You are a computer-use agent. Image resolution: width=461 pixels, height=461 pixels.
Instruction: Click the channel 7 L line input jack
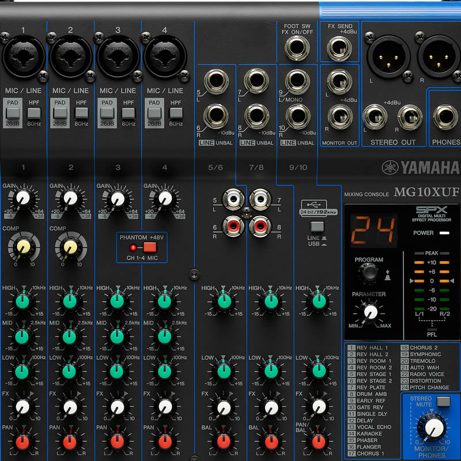point(256,81)
